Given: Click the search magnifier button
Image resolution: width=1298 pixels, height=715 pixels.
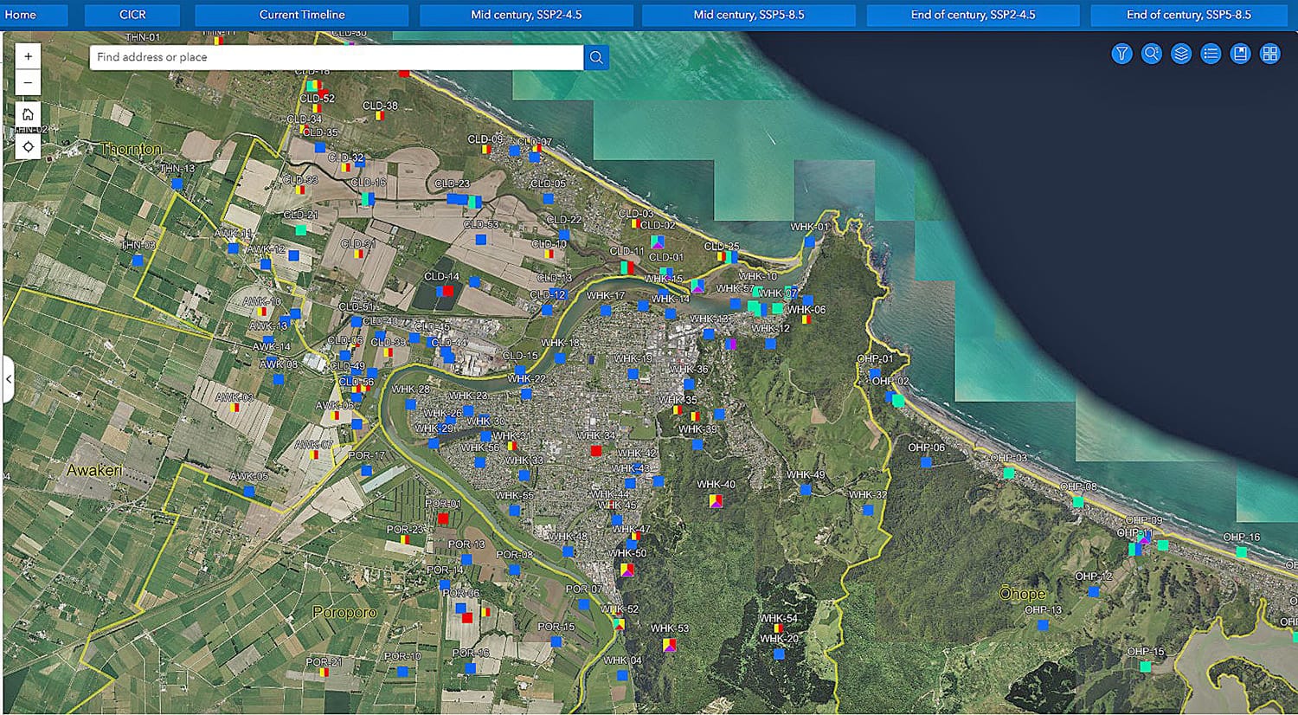Looking at the screenshot, I should 596,57.
